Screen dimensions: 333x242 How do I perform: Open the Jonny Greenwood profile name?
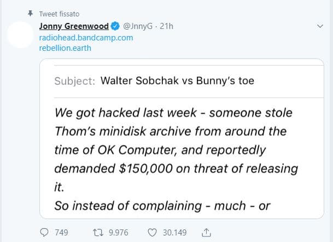(74, 27)
